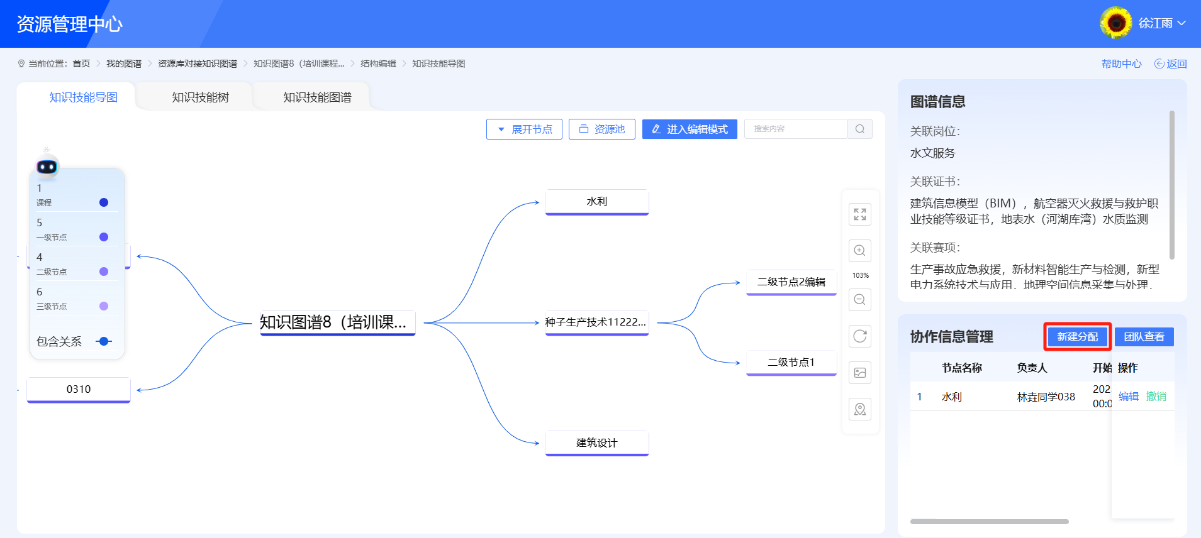Select the 种子生产技术11222 node
The image size is (1201, 538).
coord(597,323)
